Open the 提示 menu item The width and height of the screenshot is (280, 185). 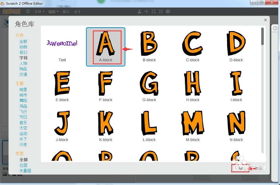pos(66,12)
